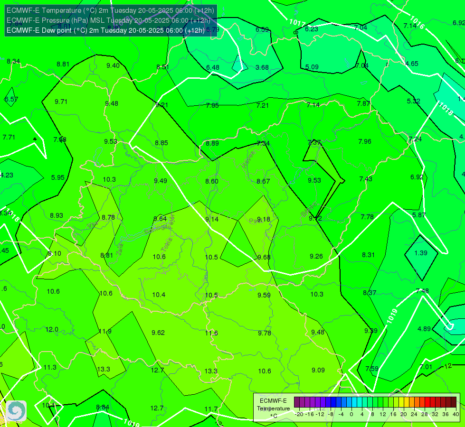Click the 1.39 temperature value
Viewport: 465px width, 427px height.
point(421,253)
